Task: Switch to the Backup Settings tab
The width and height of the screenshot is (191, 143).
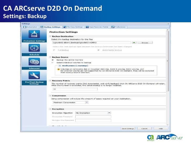Action: 51,27
